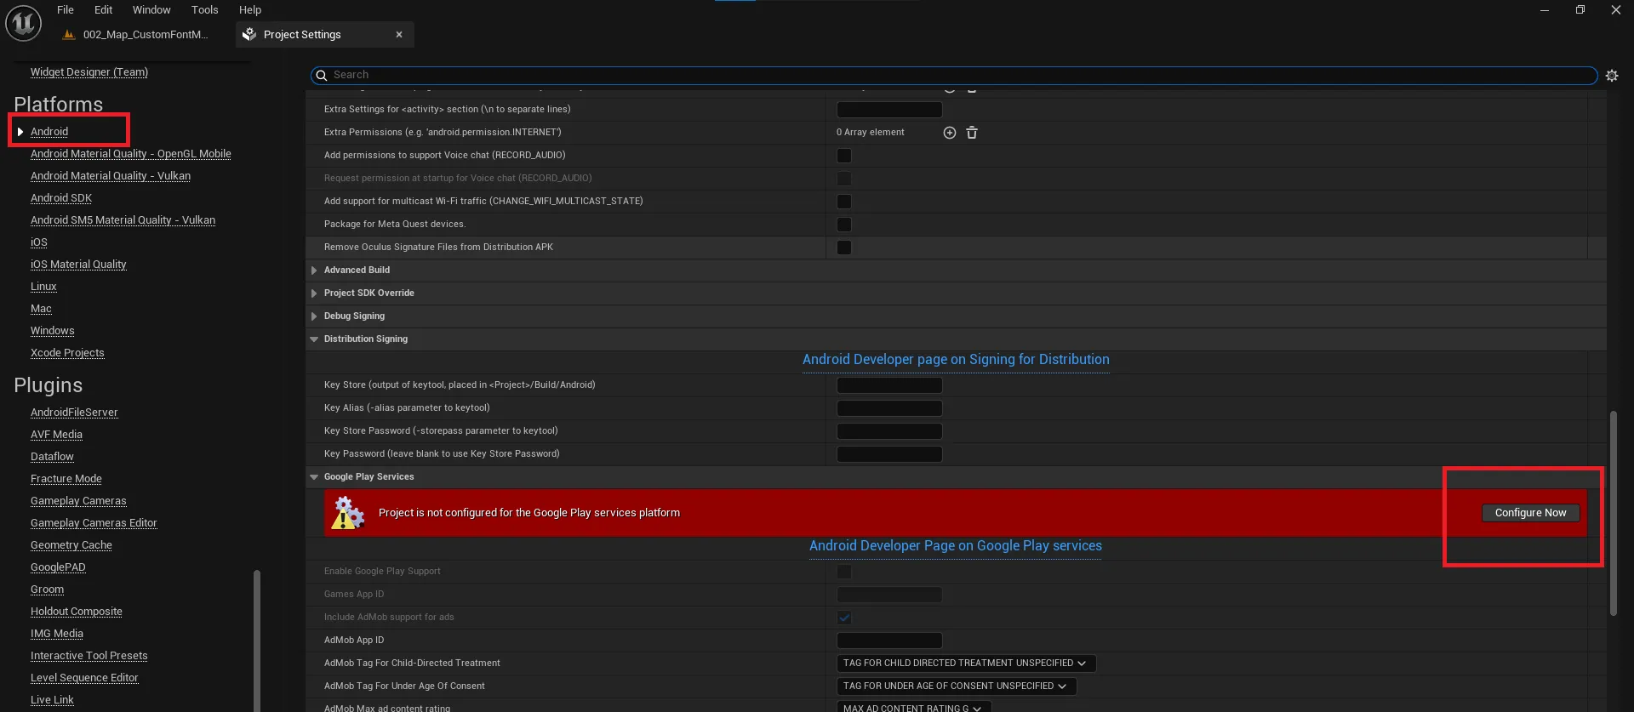Viewport: 1634px width, 712px height.
Task: Enable multicast Wi-Fi traffic support checkbox
Action: (844, 202)
